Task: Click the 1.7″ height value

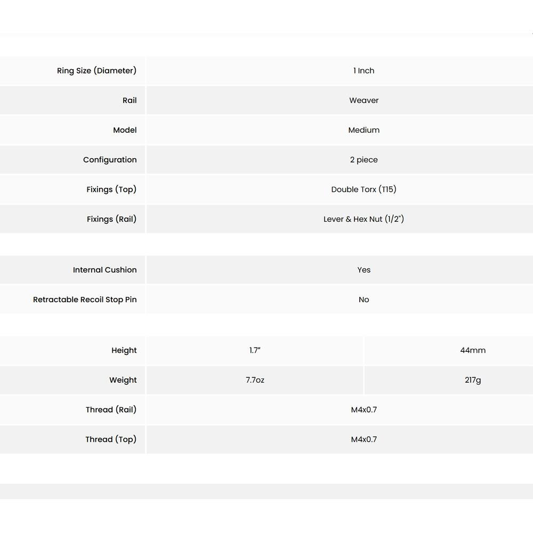Action: 255,351
